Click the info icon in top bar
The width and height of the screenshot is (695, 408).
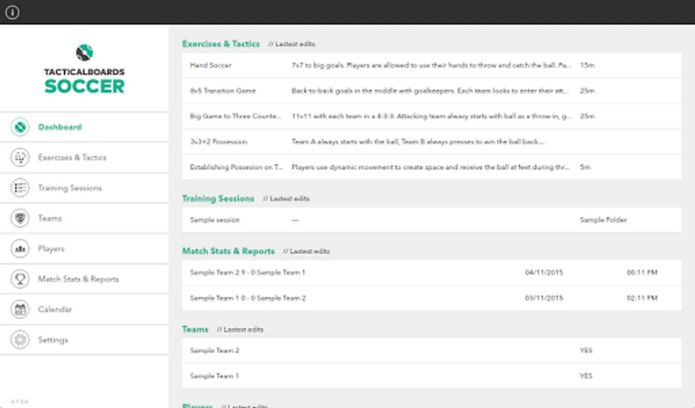coord(12,12)
